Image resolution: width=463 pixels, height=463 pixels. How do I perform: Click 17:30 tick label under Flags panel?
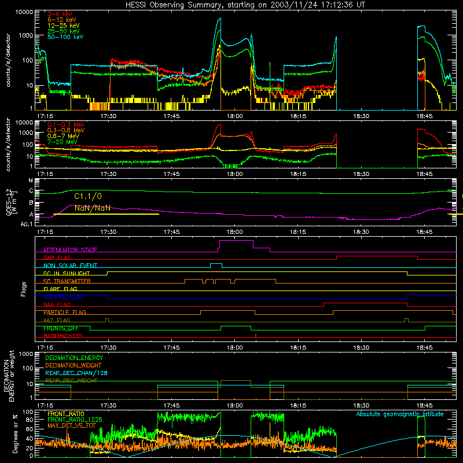pyautogui.click(x=108, y=348)
